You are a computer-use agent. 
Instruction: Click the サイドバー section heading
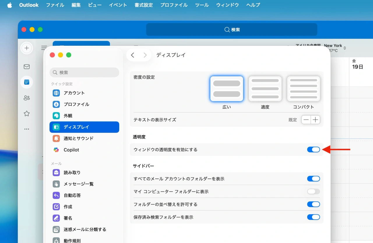click(x=143, y=166)
